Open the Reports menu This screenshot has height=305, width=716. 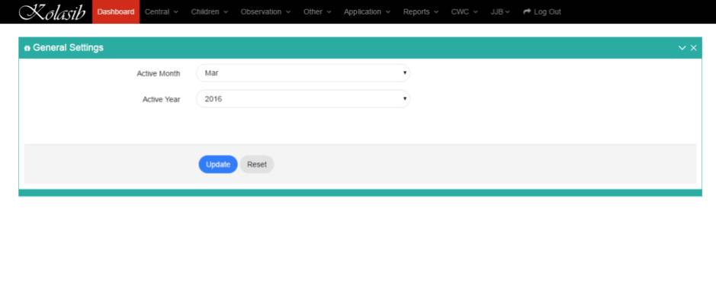point(421,12)
